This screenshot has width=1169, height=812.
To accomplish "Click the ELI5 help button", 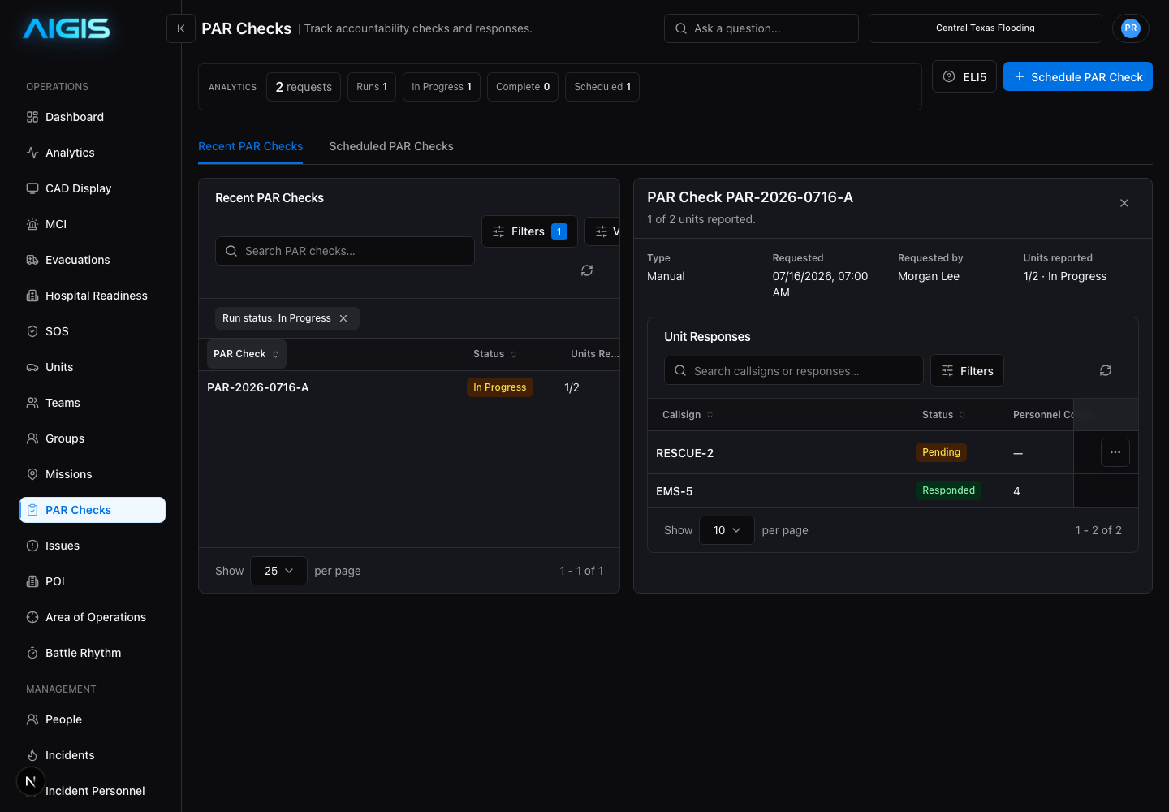I will tap(964, 77).
